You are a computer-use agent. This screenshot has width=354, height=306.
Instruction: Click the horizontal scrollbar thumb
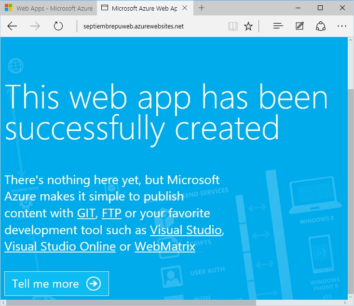coord(131,303)
